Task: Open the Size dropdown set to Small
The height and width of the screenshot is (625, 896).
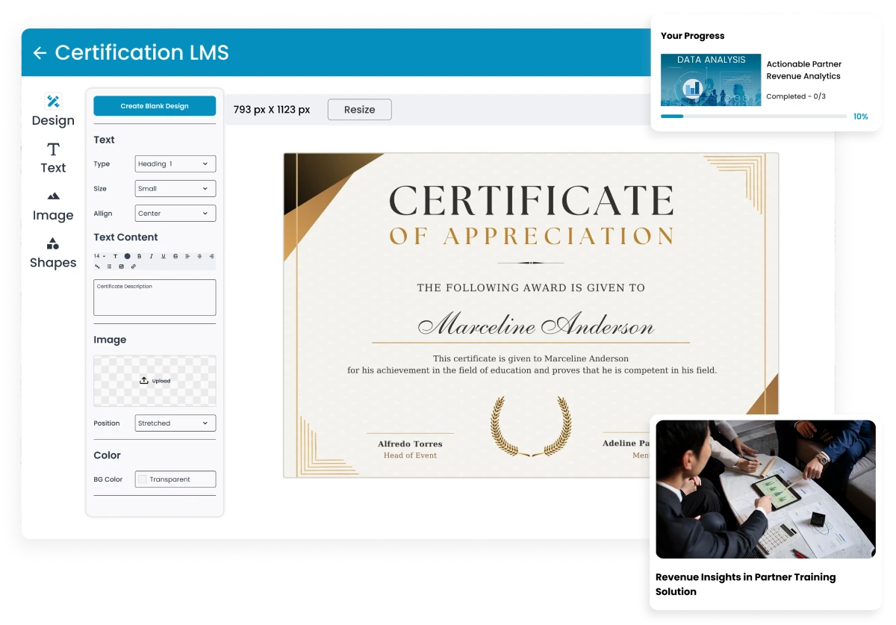Action: point(174,188)
